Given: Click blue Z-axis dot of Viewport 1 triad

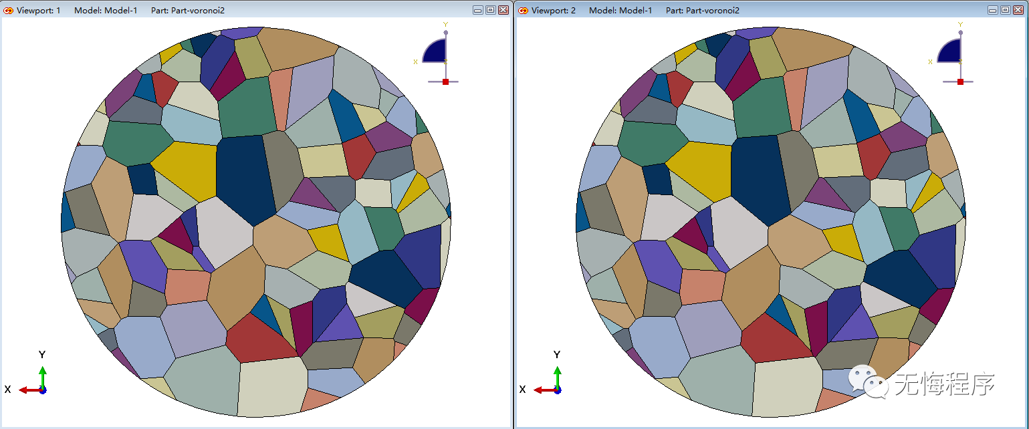Looking at the screenshot, I should pyautogui.click(x=43, y=390).
